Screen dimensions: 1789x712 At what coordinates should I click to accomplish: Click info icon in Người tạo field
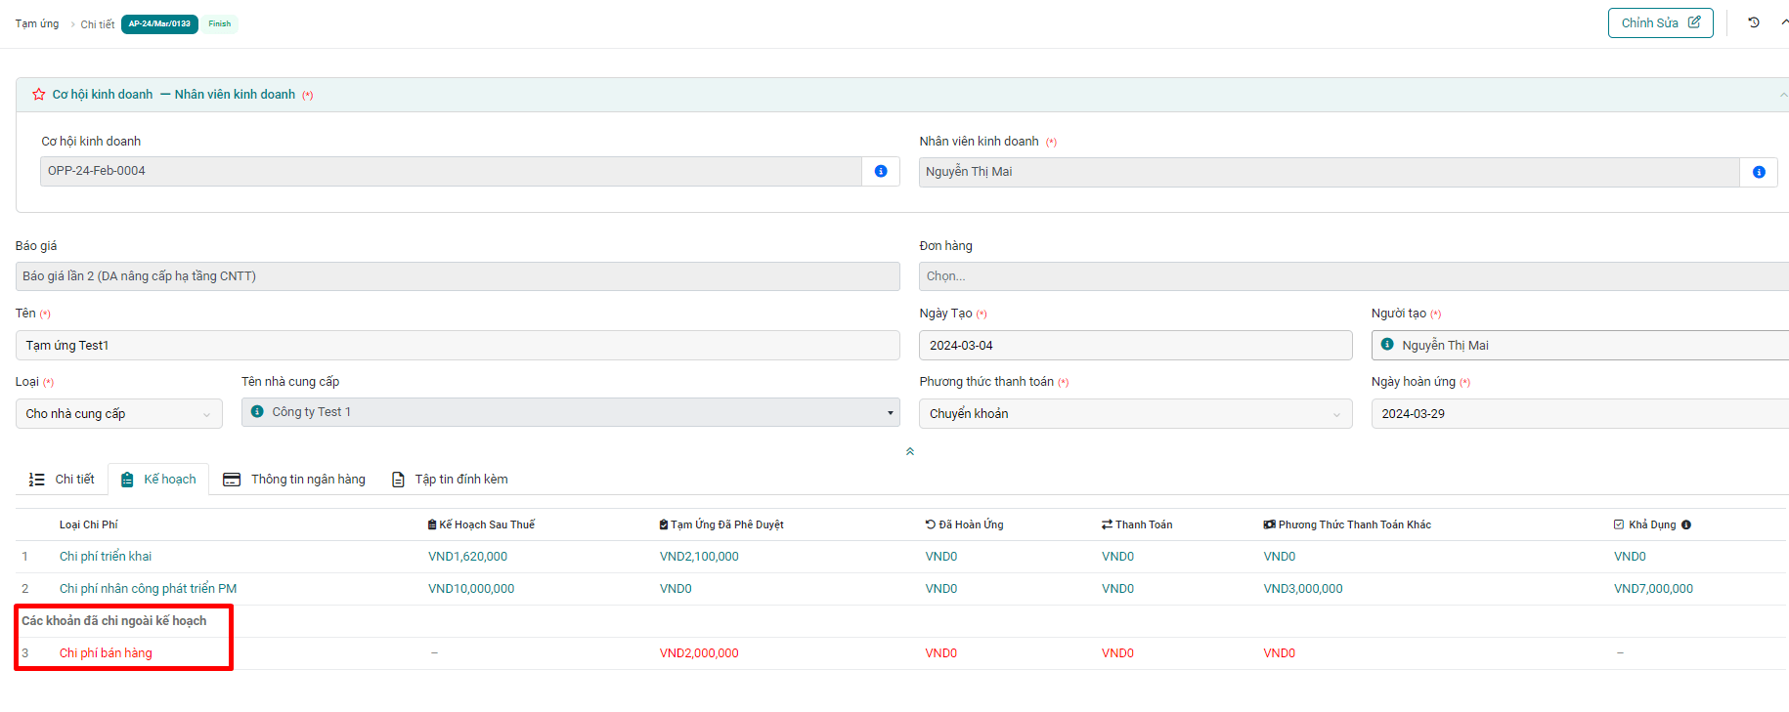pos(1386,345)
